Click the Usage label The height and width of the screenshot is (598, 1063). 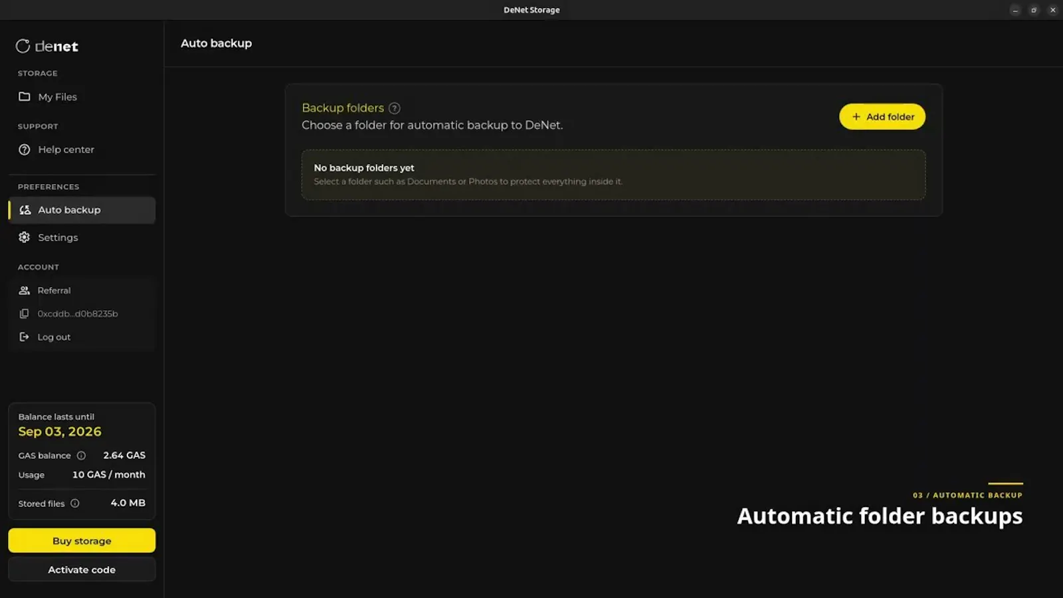point(31,475)
